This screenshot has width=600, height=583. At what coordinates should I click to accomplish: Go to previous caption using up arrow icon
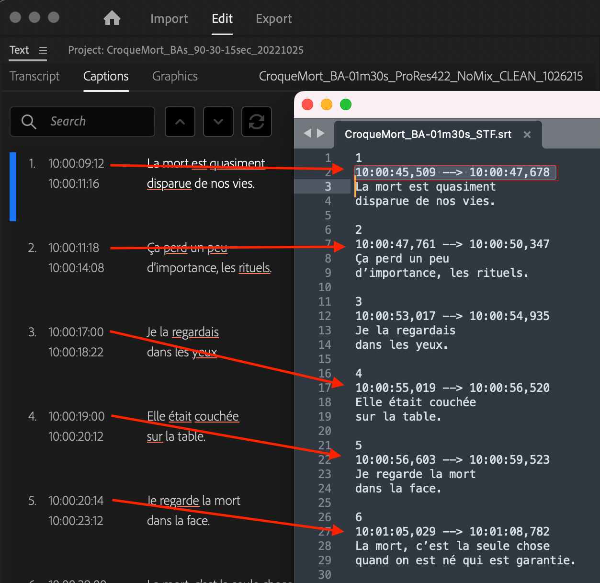(180, 121)
